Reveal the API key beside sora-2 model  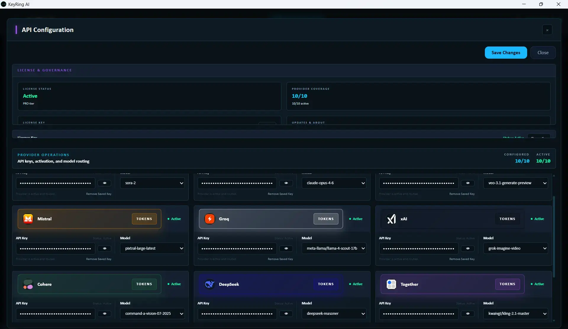[104, 183]
